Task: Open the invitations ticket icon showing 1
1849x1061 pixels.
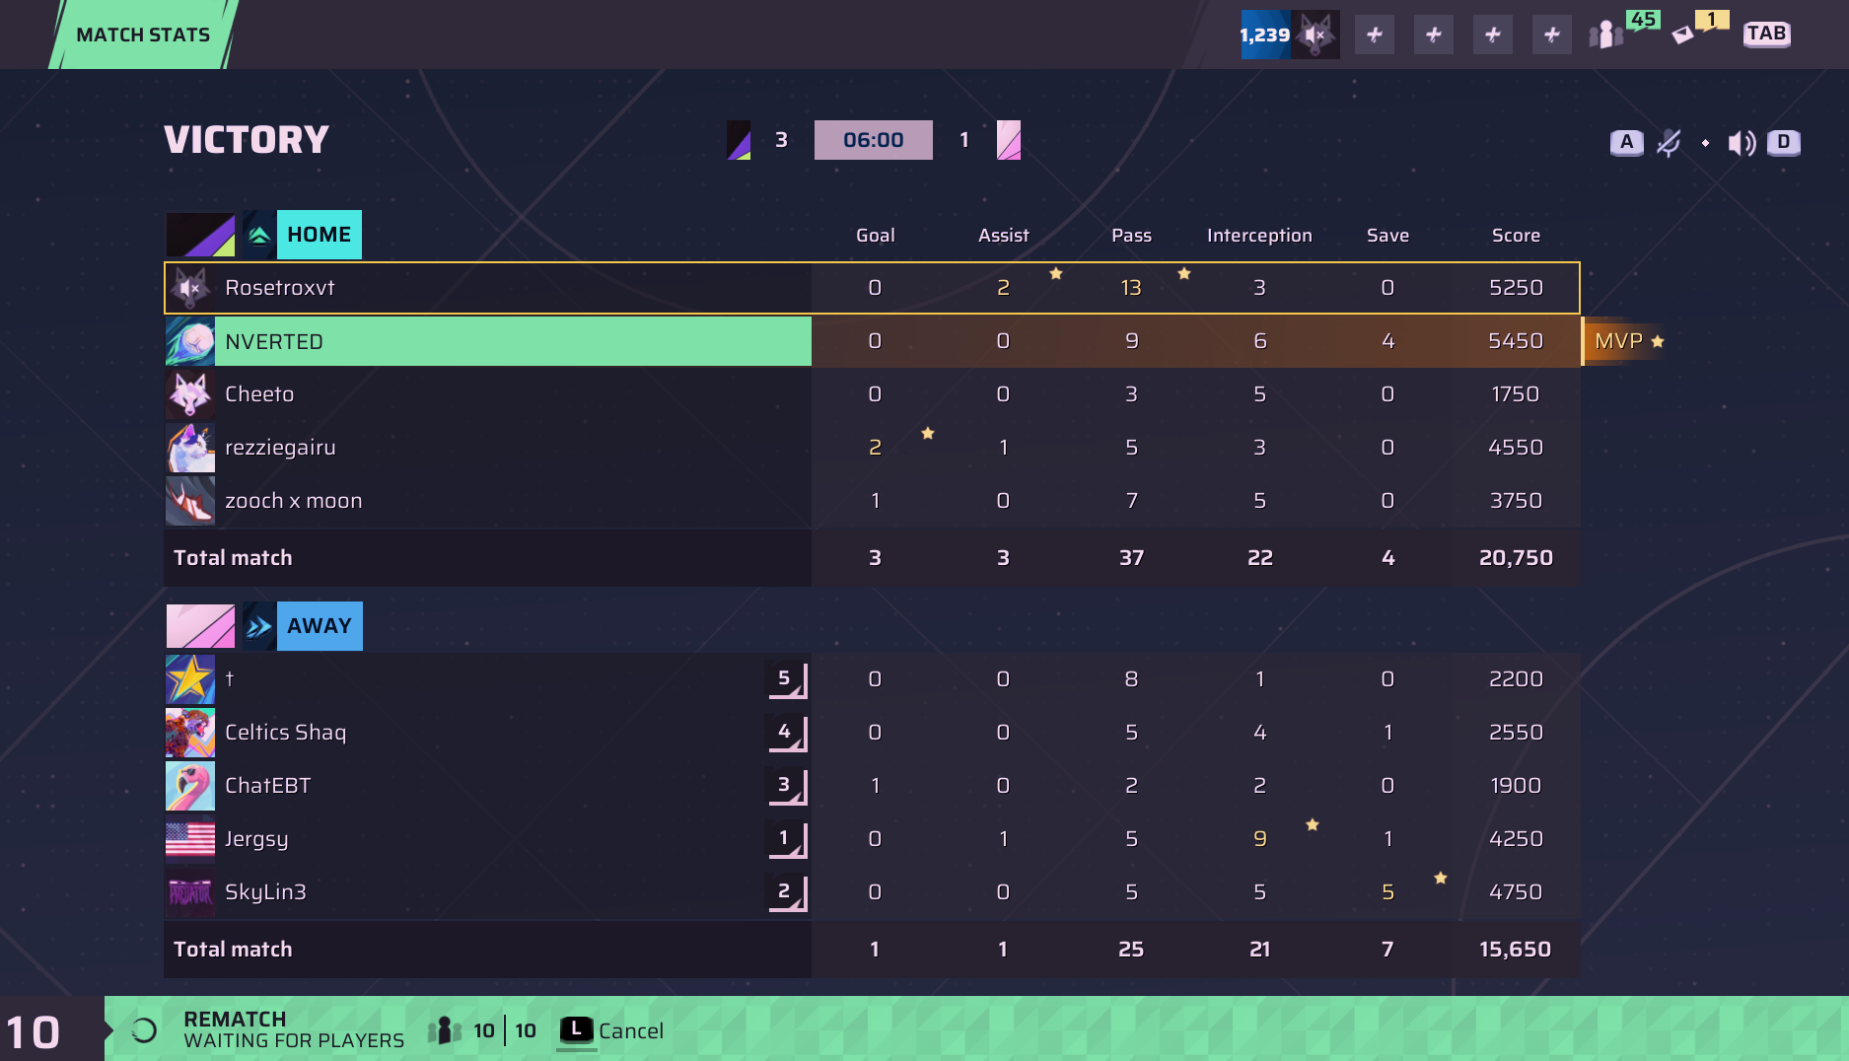Action: (x=1684, y=35)
